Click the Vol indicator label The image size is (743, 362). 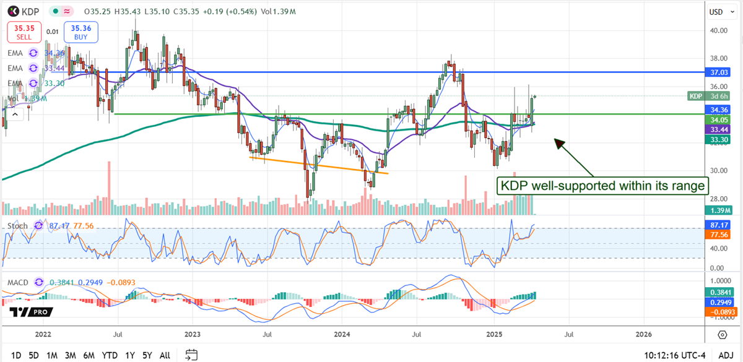(x=12, y=98)
